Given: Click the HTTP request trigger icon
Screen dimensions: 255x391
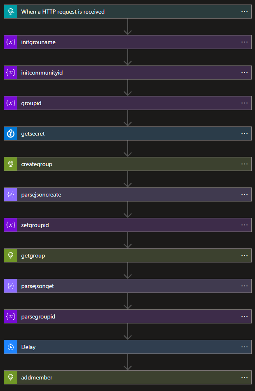Looking at the screenshot, I should coord(11,12).
